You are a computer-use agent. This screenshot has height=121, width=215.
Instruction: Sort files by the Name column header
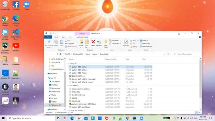tap(71, 59)
